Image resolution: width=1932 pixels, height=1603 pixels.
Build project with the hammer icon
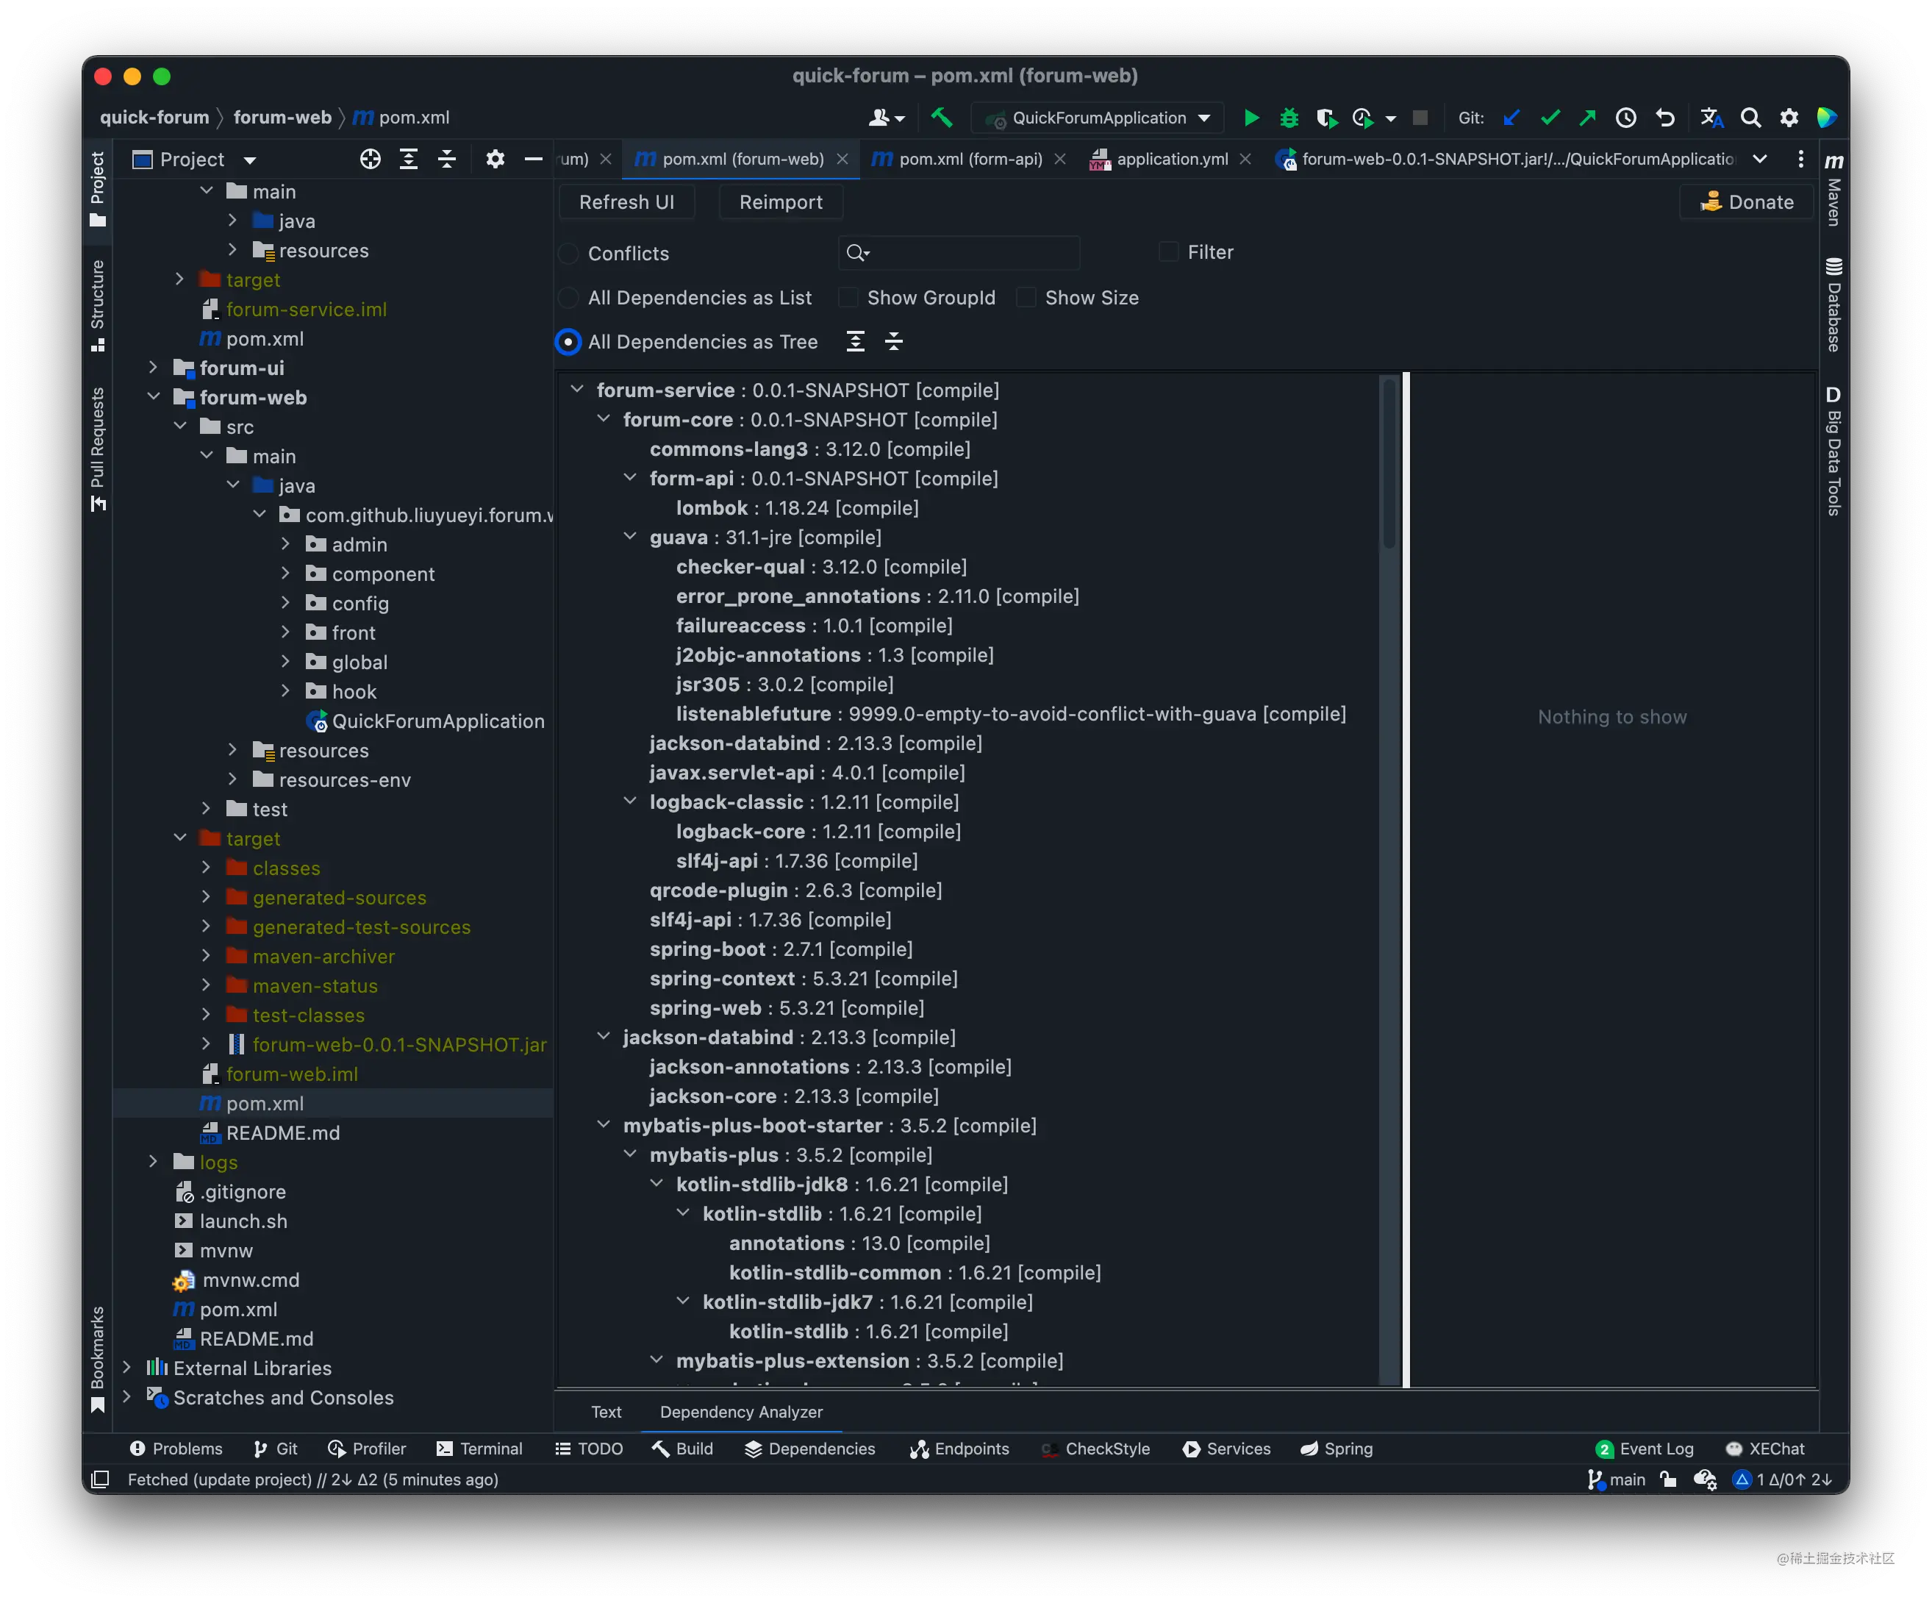(941, 118)
